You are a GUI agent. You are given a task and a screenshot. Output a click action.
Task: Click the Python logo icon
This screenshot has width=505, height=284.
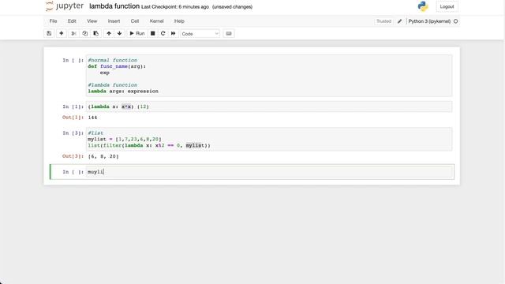tap(423, 6)
